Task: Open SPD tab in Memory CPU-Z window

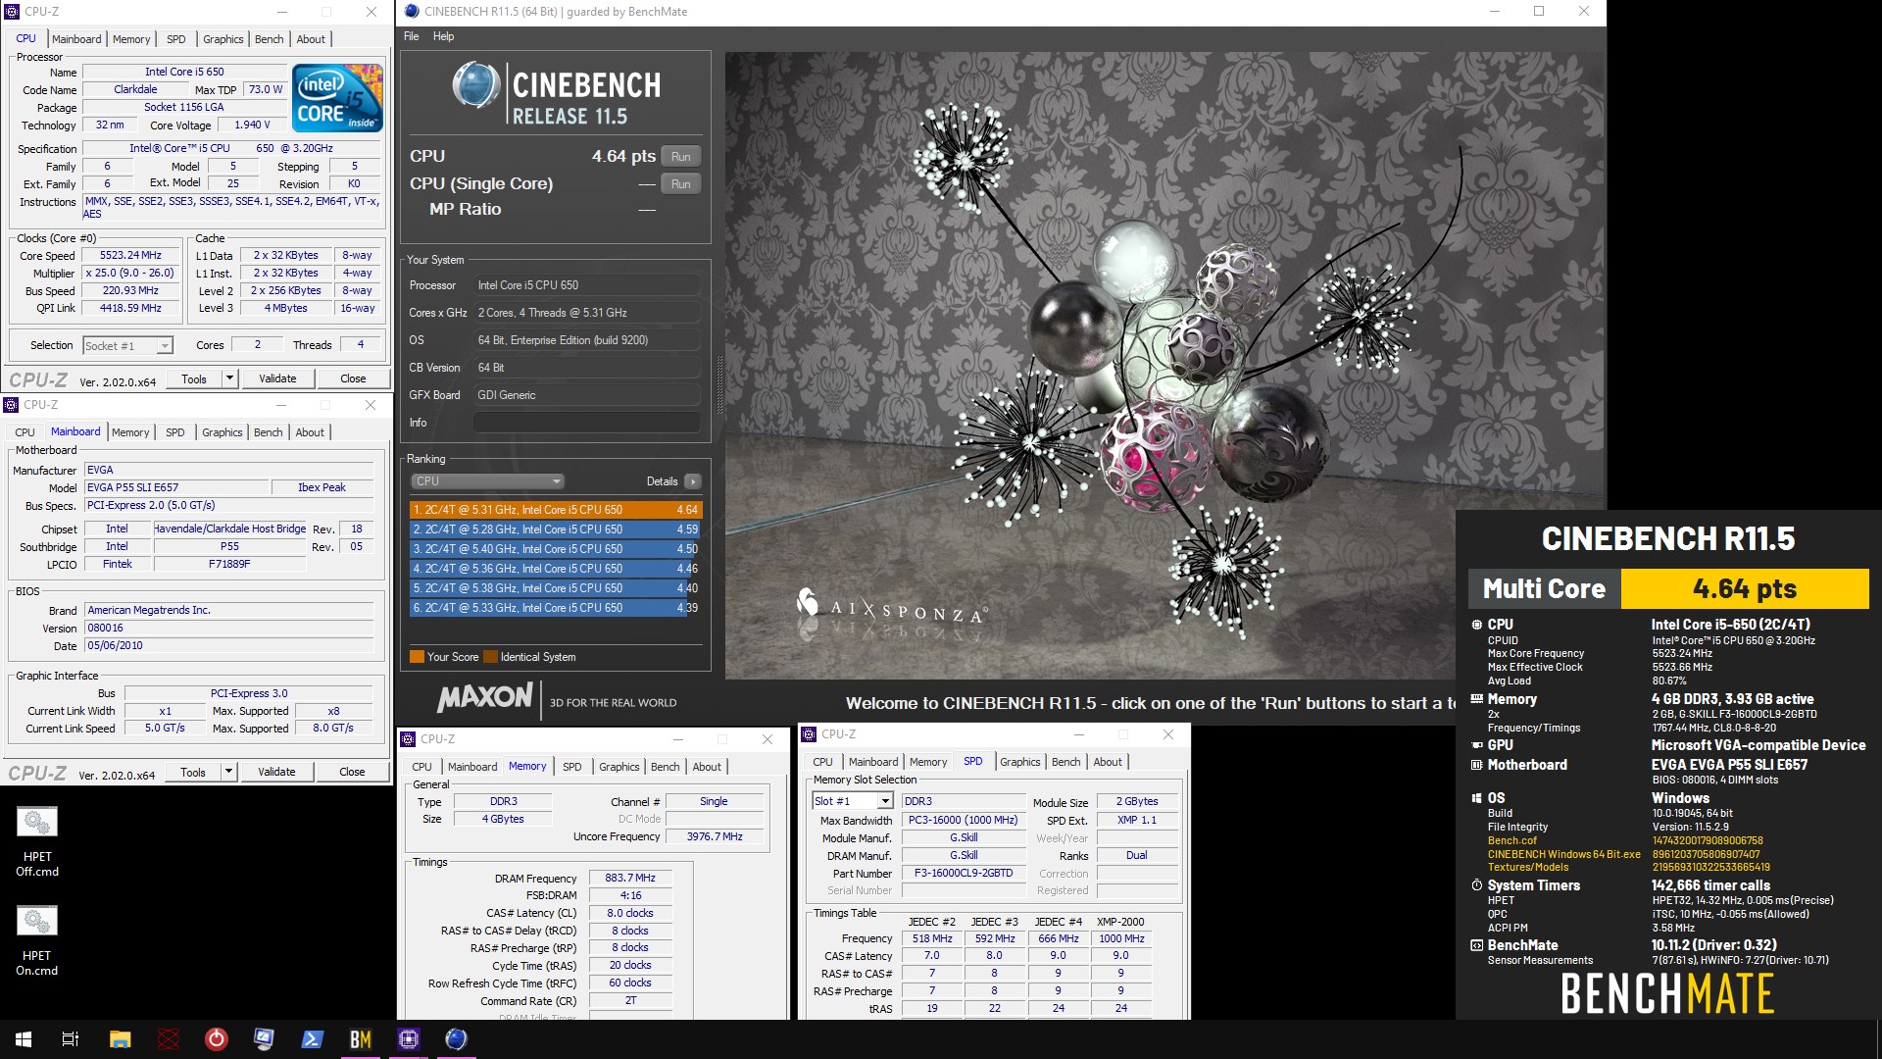Action: coord(572,767)
